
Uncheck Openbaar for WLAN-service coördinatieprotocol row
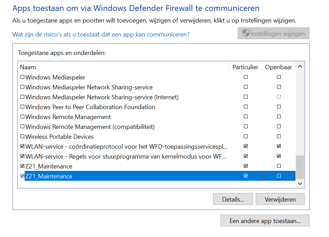coord(279,146)
